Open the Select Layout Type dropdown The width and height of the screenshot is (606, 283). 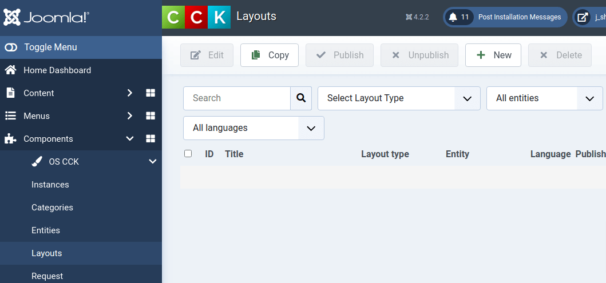(399, 98)
